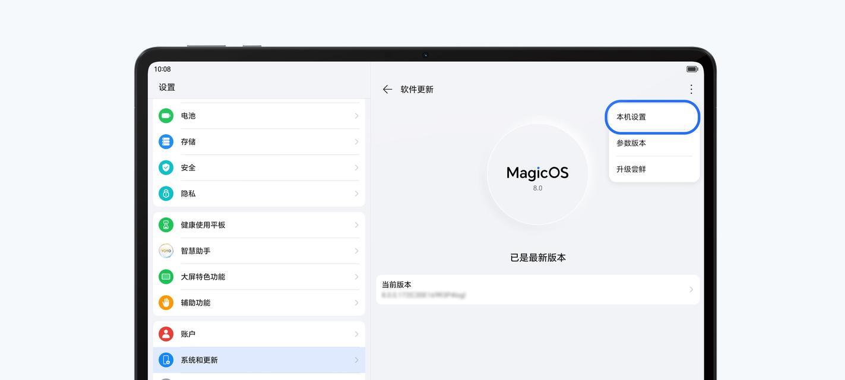Screen dimensions: 845x380
Task: Open the chevron on 当前版本 row
Action: click(x=691, y=290)
